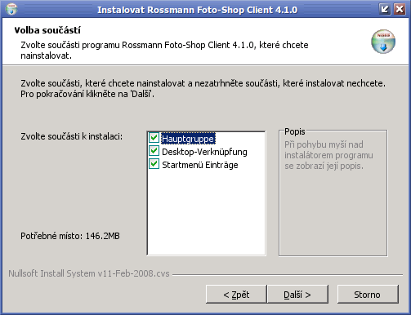The image size is (411, 315).
Task: Close the installer window
Action: pyautogui.click(x=400, y=9)
